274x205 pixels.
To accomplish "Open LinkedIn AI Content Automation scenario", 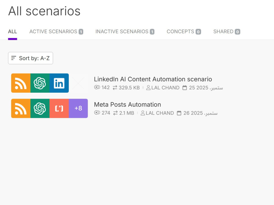I will [x=153, y=79].
